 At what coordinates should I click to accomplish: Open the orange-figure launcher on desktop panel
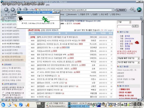(27, 105)
